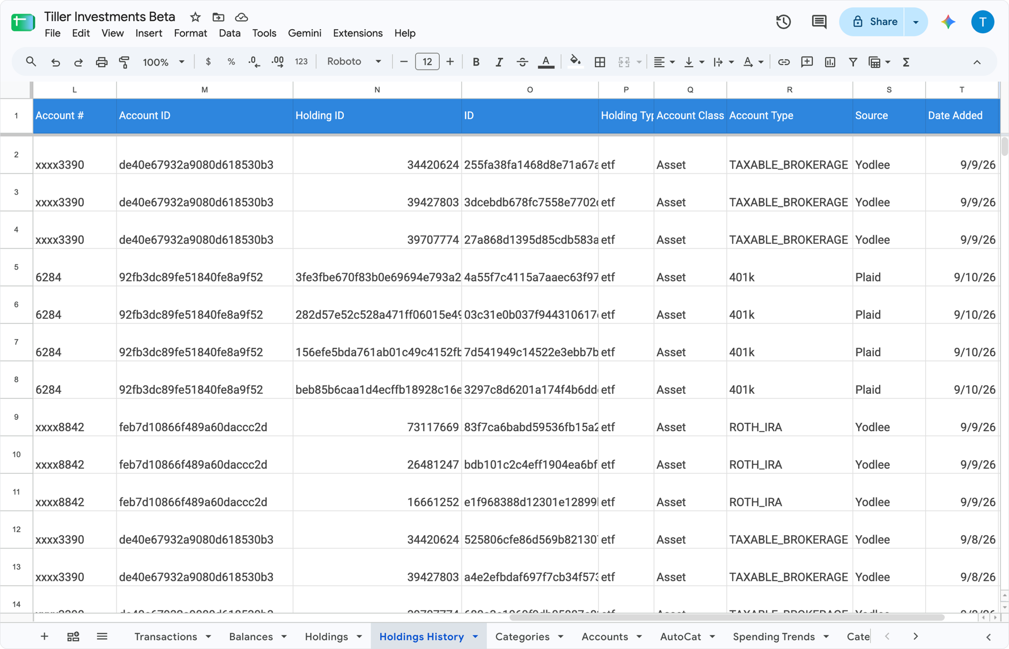Star the Tiller Investments Beta document

click(x=195, y=17)
